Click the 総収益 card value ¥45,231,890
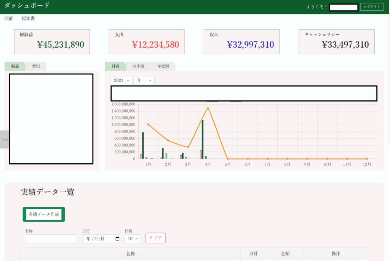This screenshot has height=261, width=390. 61,45
